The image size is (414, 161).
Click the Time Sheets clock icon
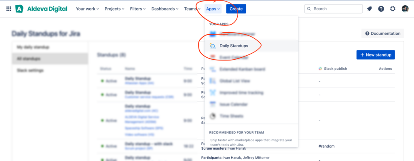(213, 116)
